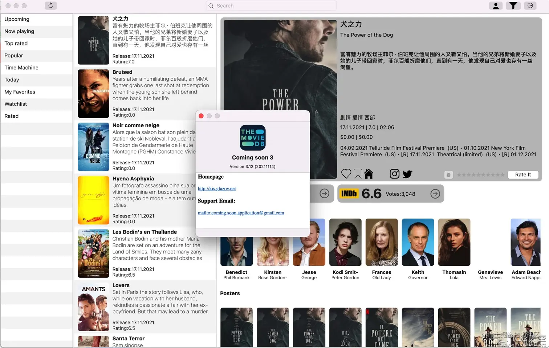Click Genevieve, Mrs. Lewis cast name

[x=490, y=275]
